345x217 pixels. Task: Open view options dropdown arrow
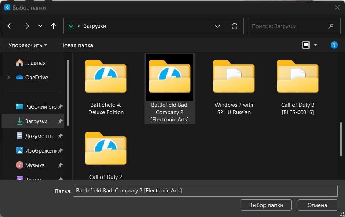click(x=315, y=45)
